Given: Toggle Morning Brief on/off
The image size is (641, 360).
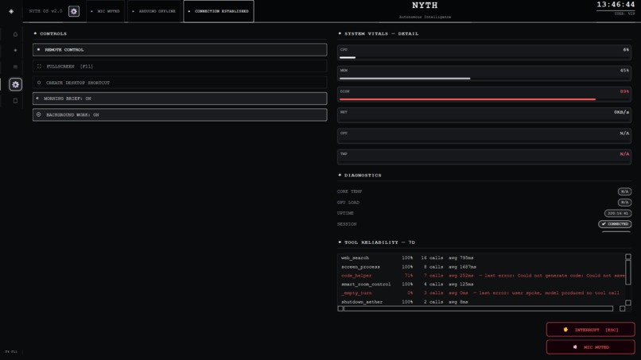Looking at the screenshot, I should [180, 99].
